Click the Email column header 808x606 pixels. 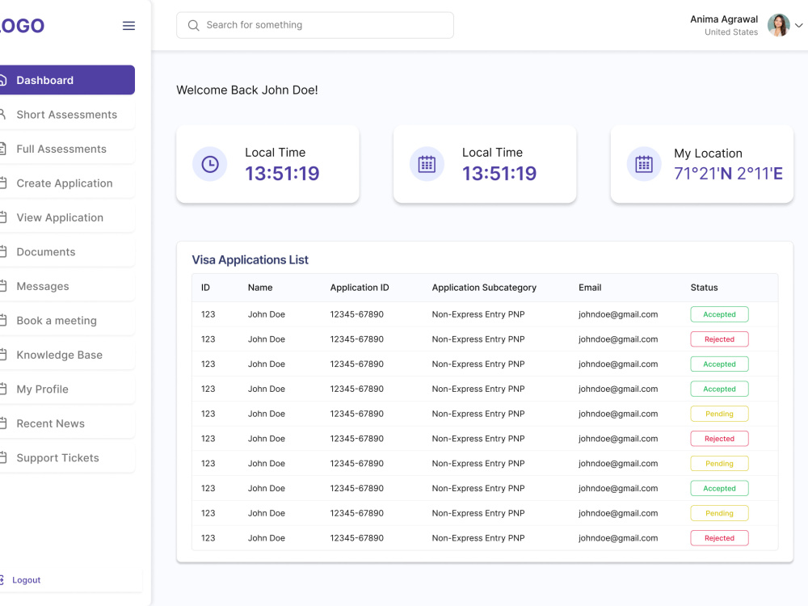[590, 288]
